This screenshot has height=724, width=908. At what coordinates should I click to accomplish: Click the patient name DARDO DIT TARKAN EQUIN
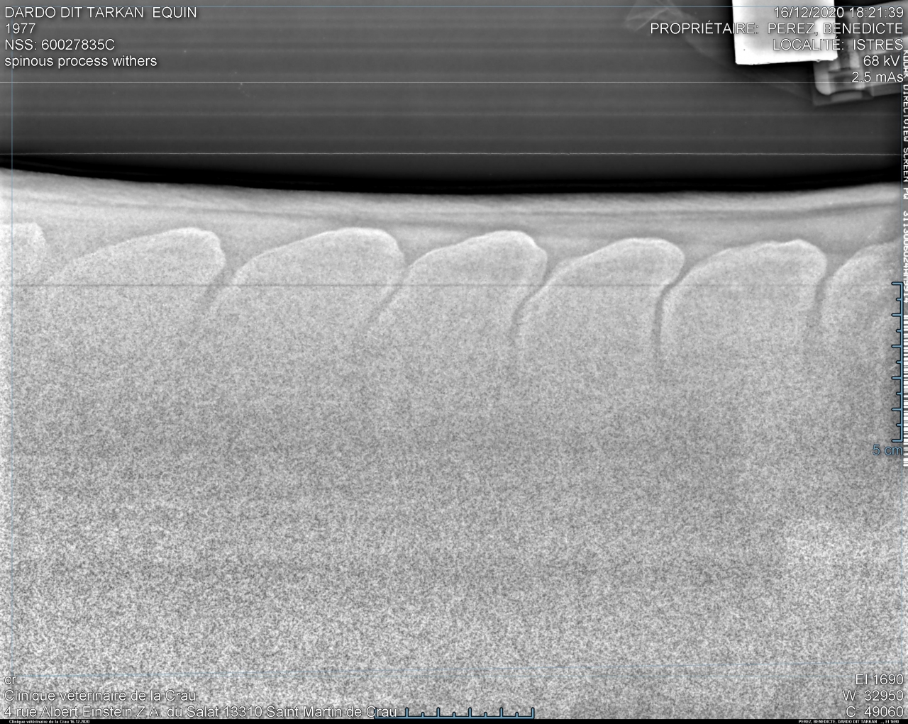101,12
